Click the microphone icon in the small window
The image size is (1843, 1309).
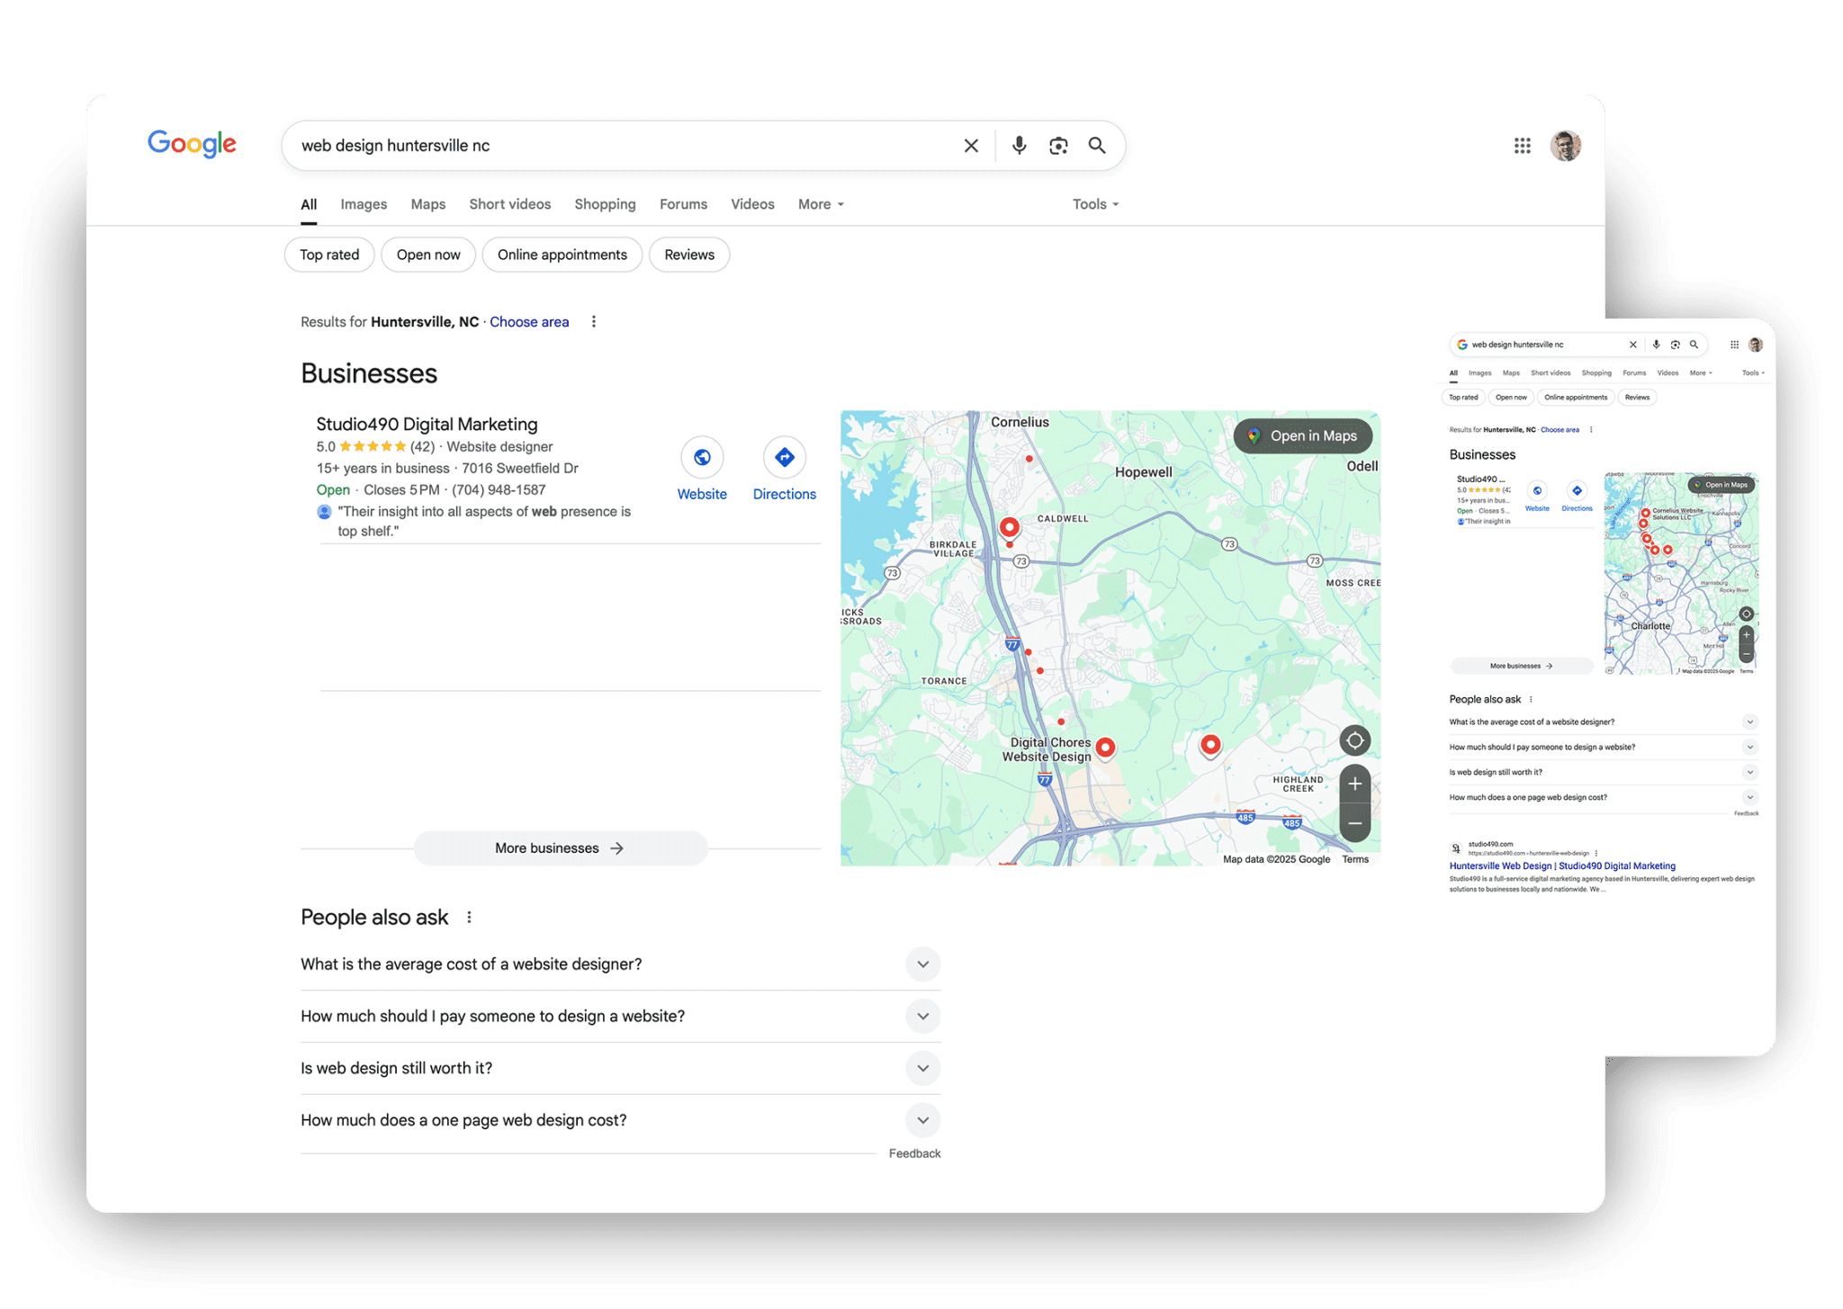point(1656,345)
